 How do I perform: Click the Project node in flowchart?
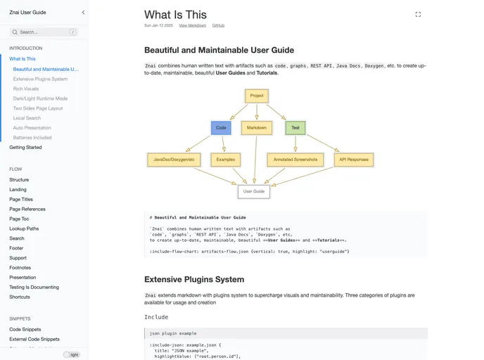(257, 96)
